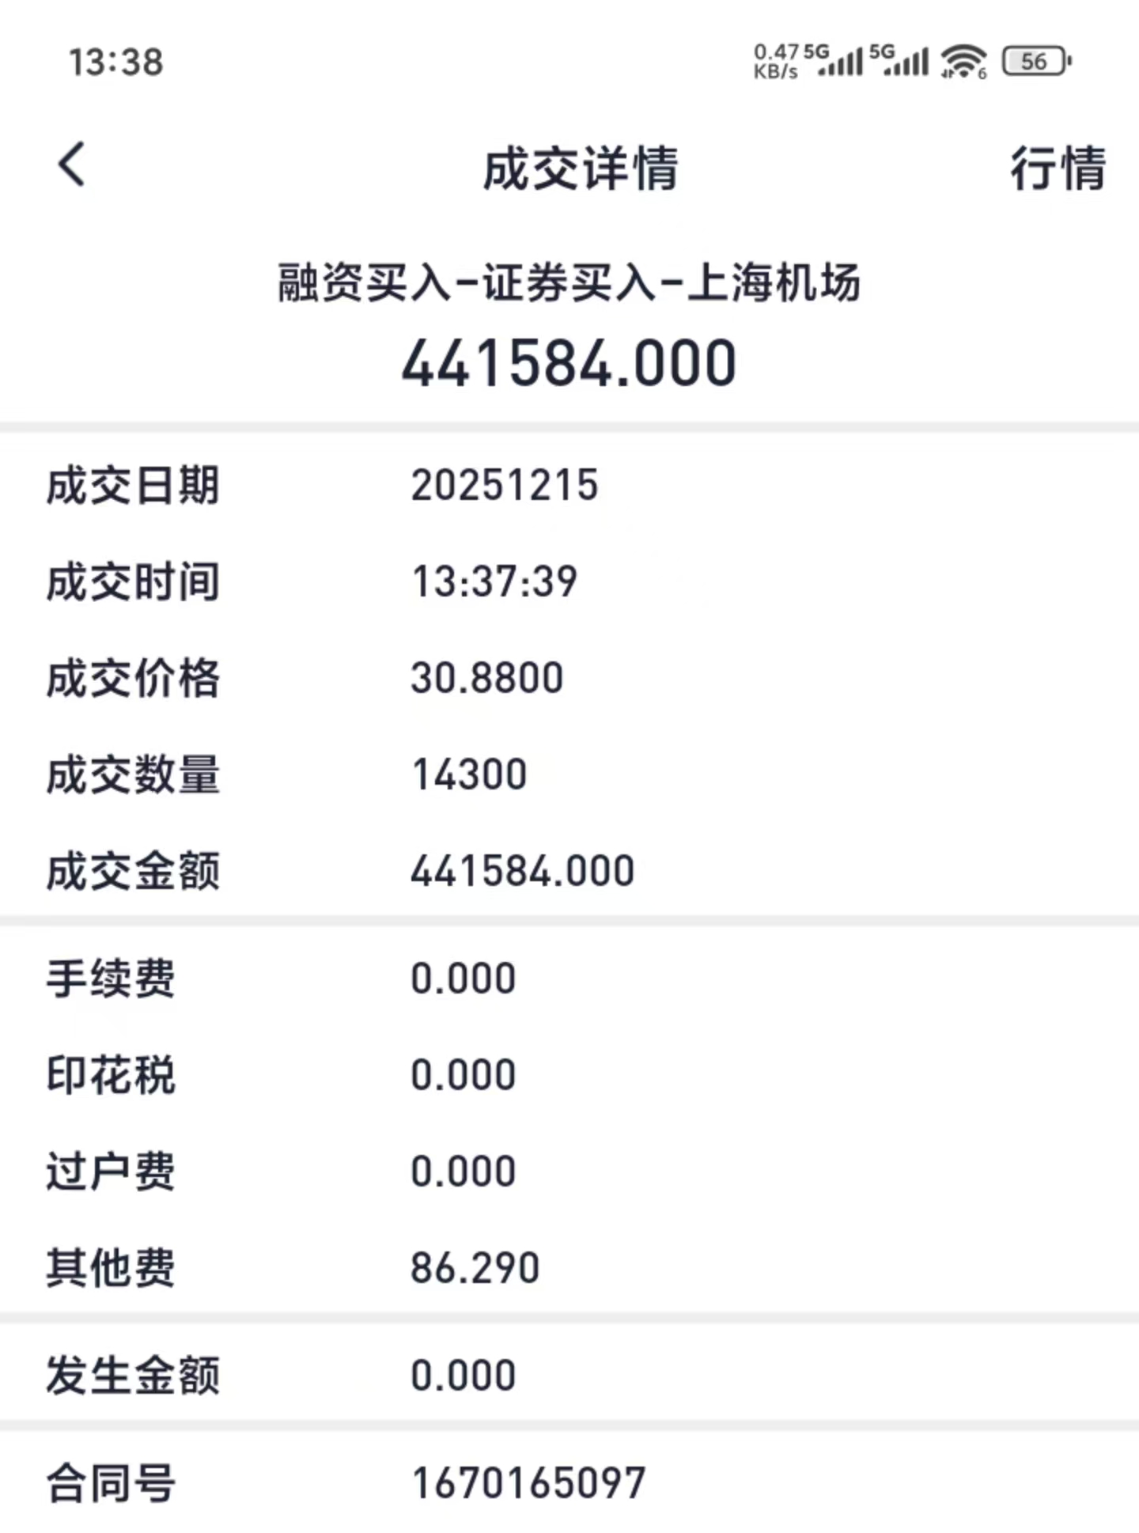This screenshot has width=1139, height=1533.
Task: Select the 成交日期 value 20251215
Action: (x=504, y=485)
